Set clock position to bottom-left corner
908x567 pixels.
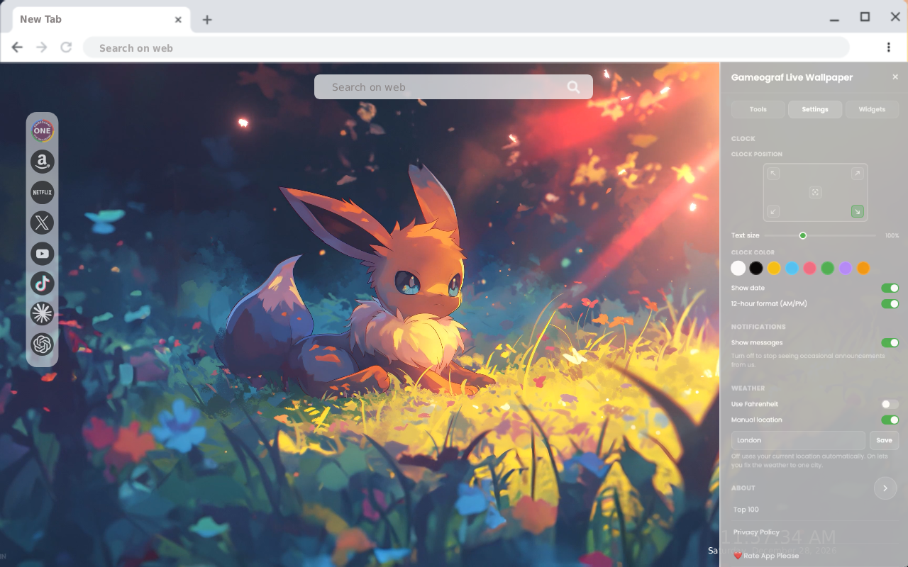[x=773, y=211]
